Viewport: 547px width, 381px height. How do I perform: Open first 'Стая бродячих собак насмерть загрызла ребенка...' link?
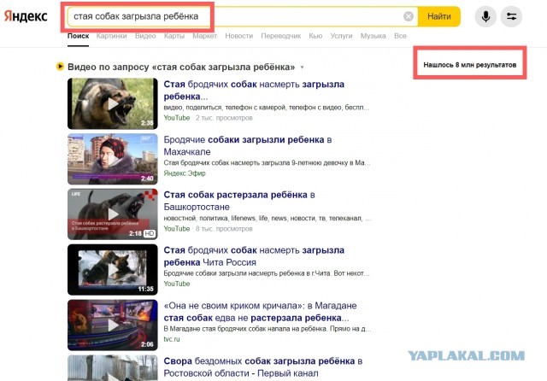point(254,91)
